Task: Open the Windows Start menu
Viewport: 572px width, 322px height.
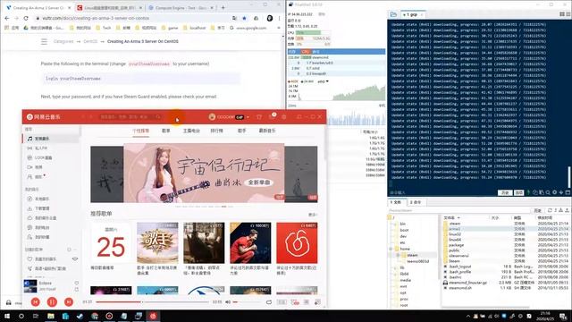Action: 7,316
